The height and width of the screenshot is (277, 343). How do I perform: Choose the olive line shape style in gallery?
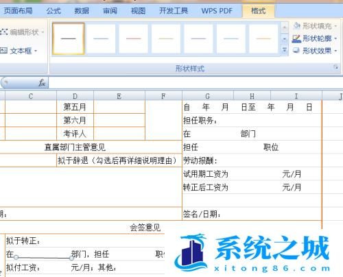pos(166,38)
